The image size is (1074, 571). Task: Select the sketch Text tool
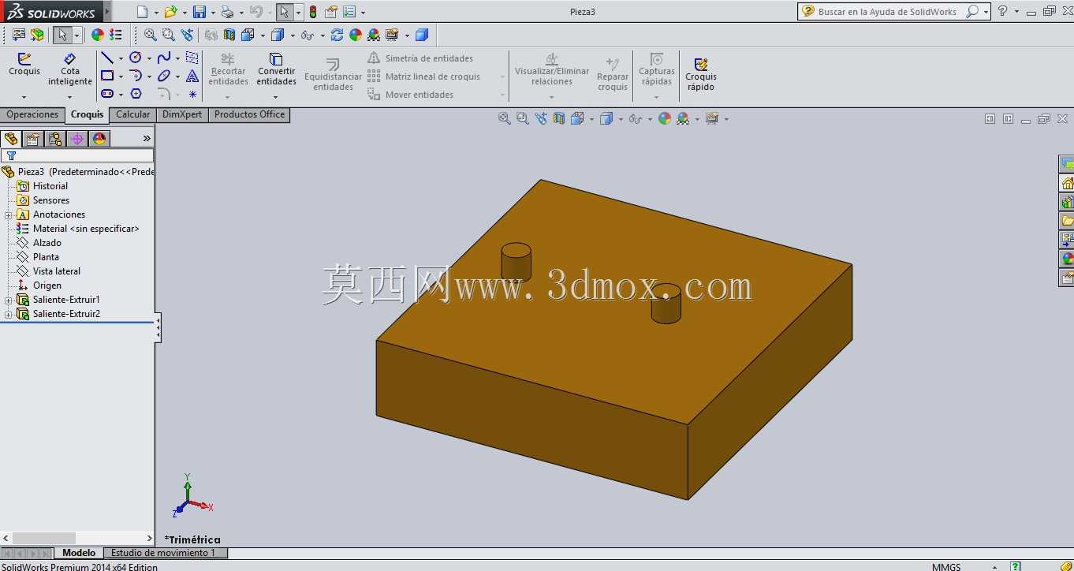(192, 76)
